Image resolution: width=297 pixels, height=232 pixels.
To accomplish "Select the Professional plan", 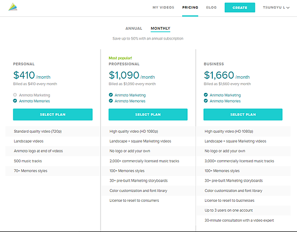I will point(148,114).
